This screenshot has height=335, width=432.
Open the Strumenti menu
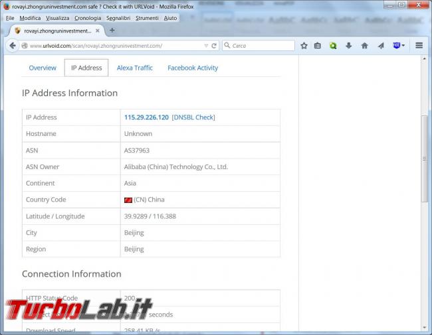147,18
